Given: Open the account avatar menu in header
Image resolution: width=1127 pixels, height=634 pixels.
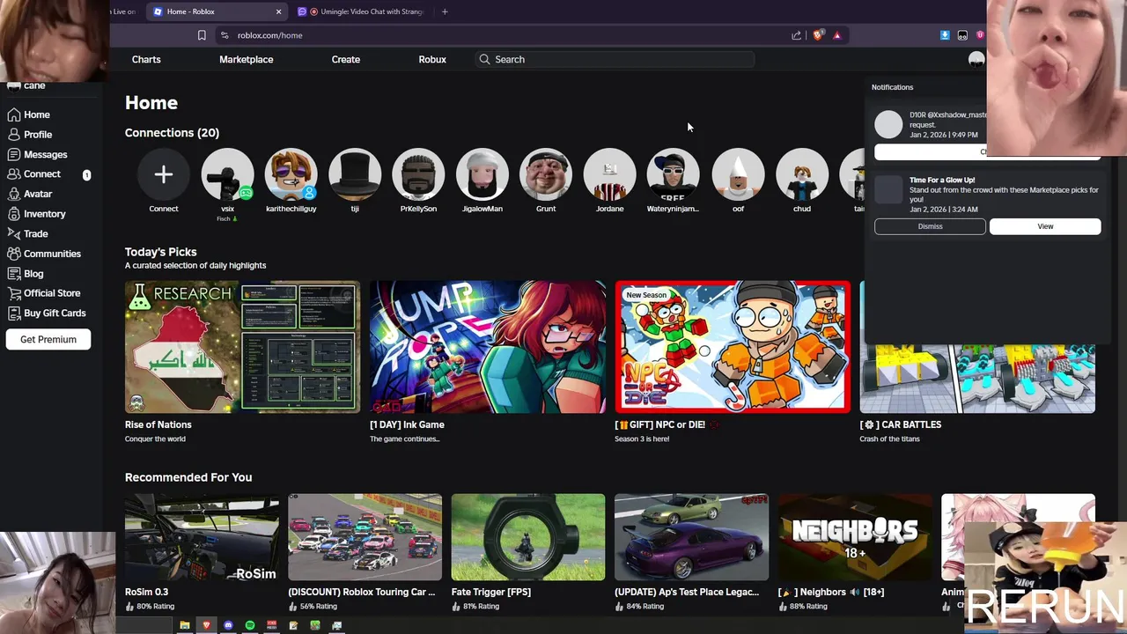Looking at the screenshot, I should click(976, 59).
